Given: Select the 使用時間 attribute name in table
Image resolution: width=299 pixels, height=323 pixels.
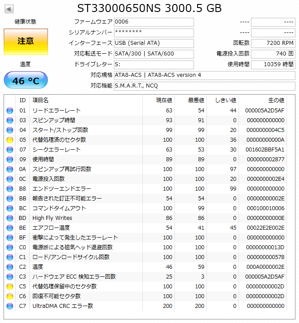Looking at the screenshot, I should click(x=43, y=160).
